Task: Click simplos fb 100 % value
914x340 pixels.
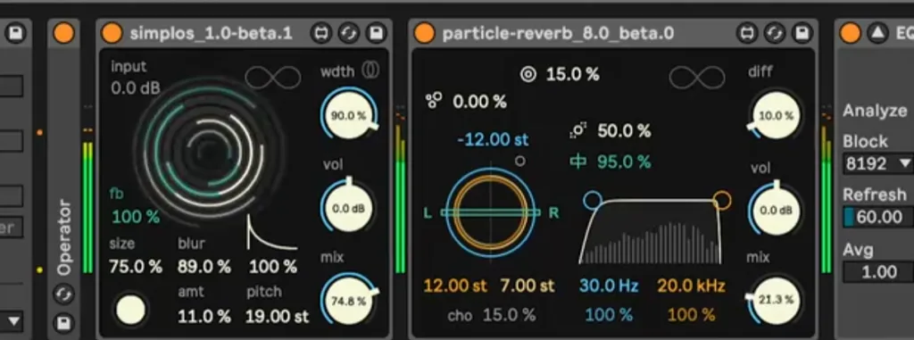Action: pos(136,218)
